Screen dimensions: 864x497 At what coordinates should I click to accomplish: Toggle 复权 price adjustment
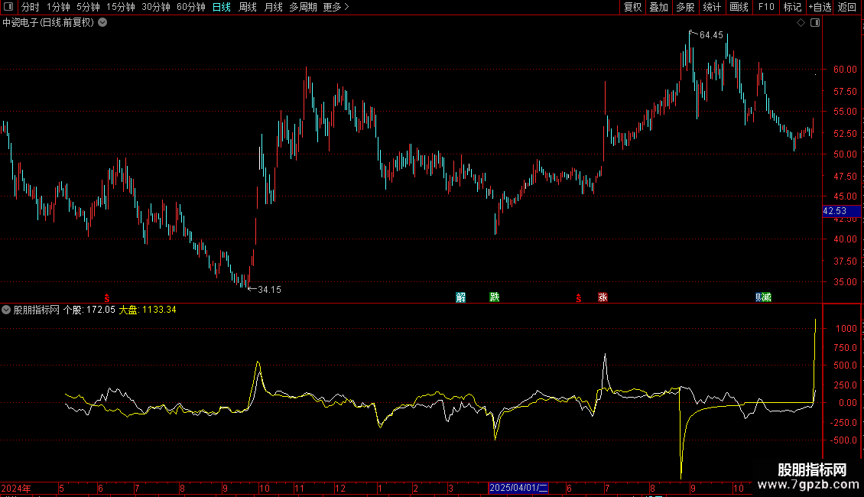coord(632,7)
